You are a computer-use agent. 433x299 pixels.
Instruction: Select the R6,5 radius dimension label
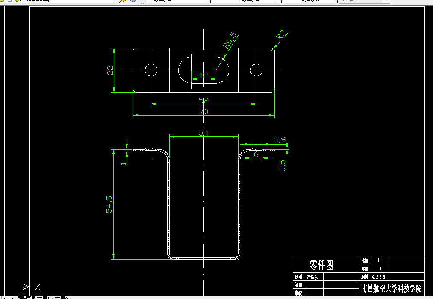click(x=230, y=40)
